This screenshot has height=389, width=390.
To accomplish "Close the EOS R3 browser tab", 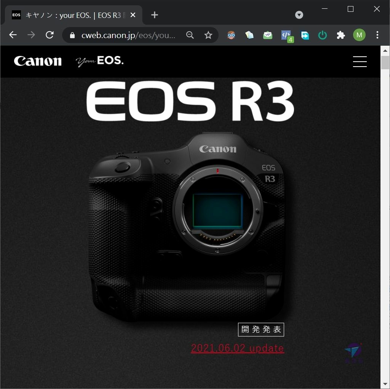I will 133,15.
